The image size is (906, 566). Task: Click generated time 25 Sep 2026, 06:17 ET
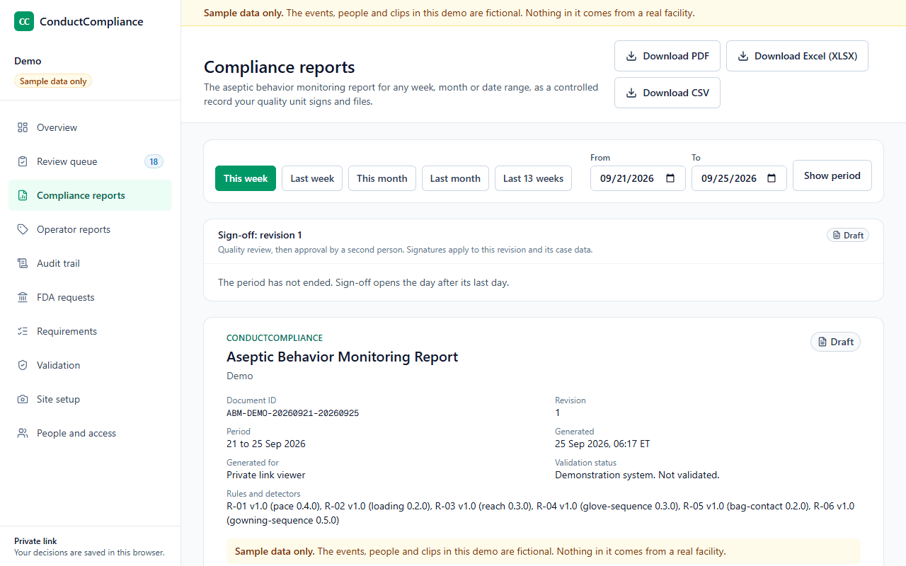coord(602,444)
